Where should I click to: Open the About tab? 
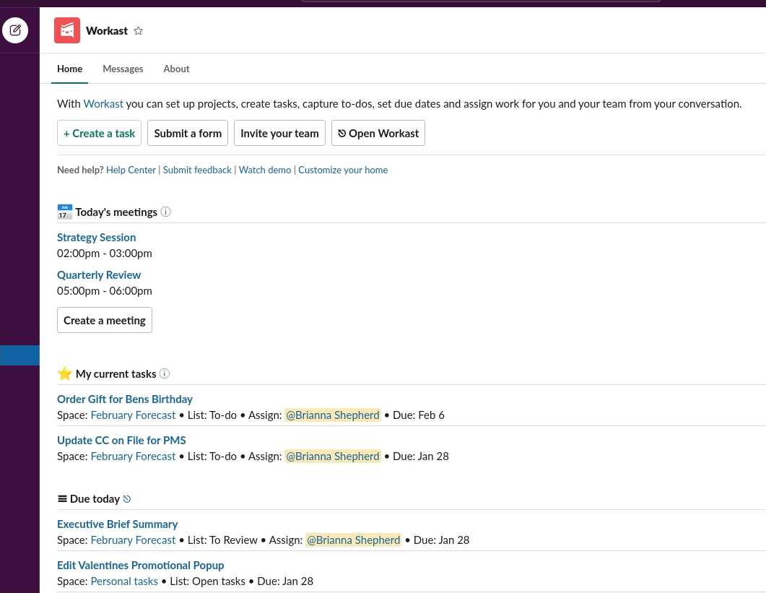[176, 69]
